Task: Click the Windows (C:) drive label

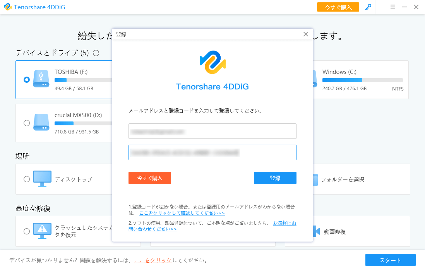Action: click(x=339, y=72)
